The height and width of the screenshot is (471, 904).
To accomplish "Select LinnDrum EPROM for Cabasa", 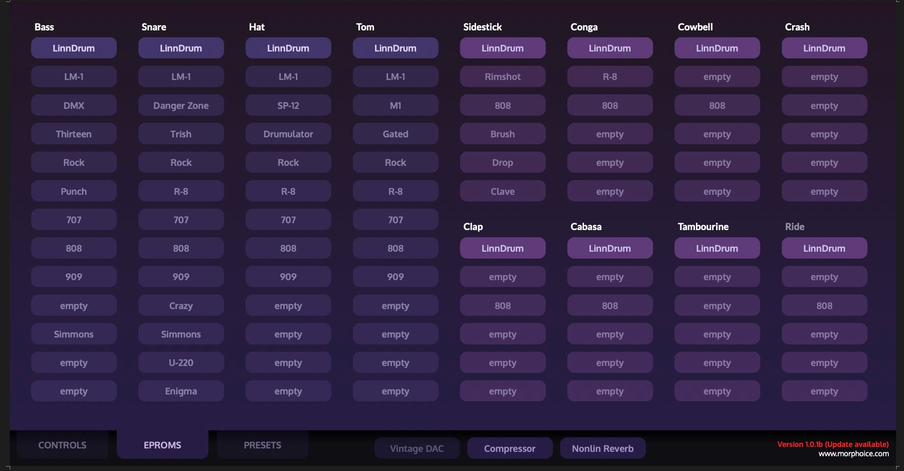I will tap(610, 248).
